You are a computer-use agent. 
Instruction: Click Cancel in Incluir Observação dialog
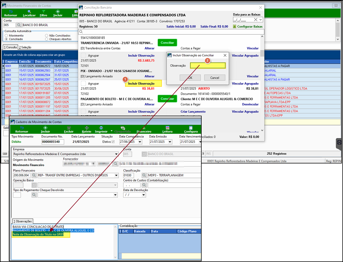(215, 78)
